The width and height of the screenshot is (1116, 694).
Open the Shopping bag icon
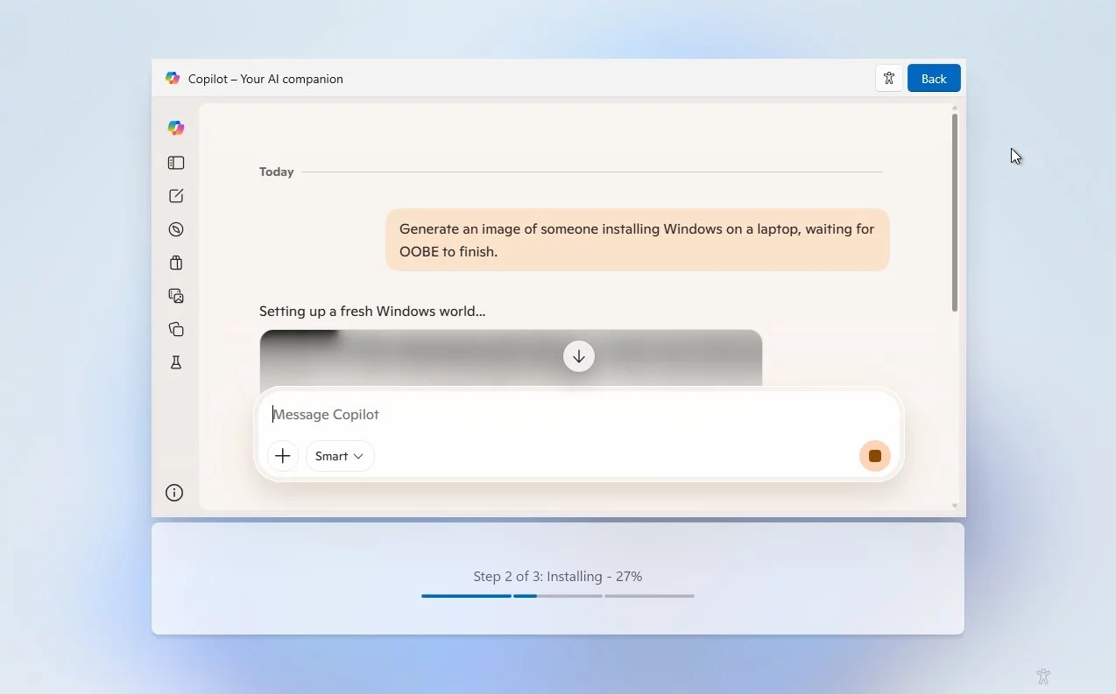176,263
